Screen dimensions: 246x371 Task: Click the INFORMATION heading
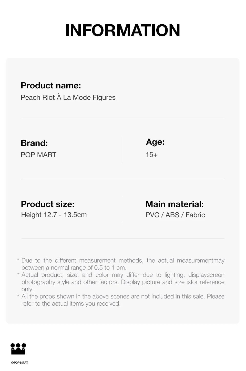(123, 30)
